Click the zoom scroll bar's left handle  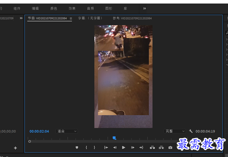[30, 141]
